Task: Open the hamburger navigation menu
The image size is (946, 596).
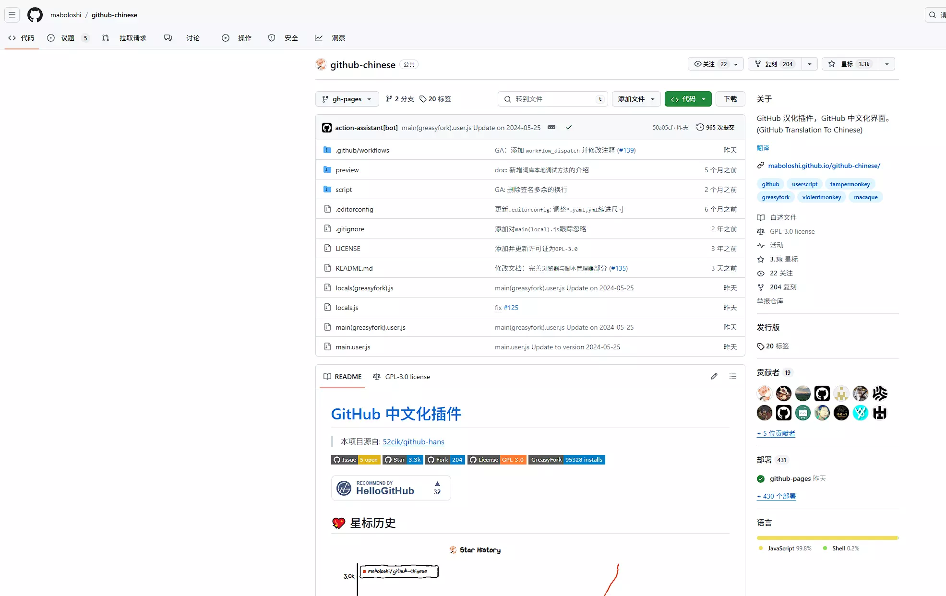Action: tap(12, 15)
